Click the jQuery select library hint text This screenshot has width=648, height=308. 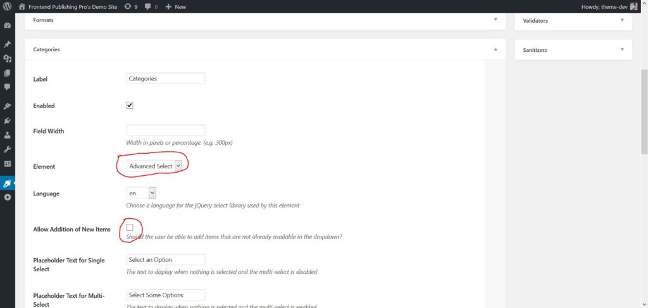[x=213, y=205]
